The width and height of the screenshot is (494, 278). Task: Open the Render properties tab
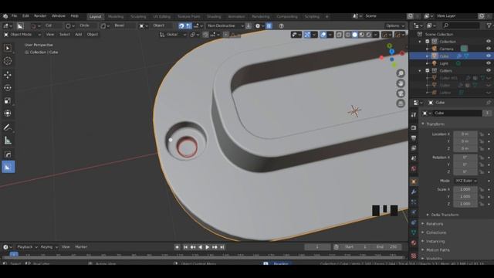pyautogui.click(x=414, y=127)
